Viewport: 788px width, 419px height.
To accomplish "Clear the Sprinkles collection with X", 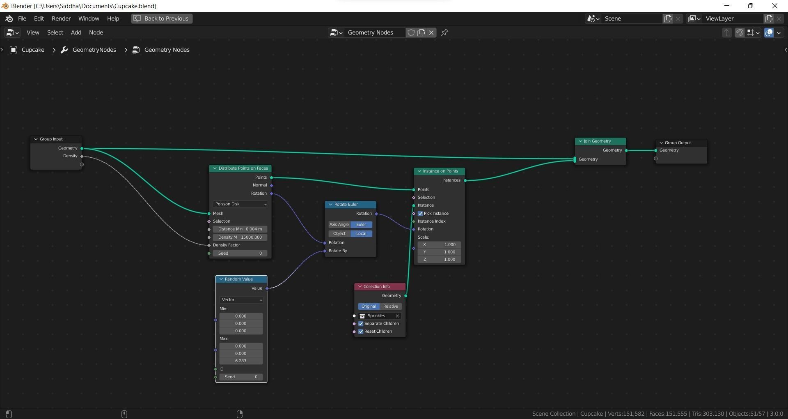I will click(x=397, y=316).
